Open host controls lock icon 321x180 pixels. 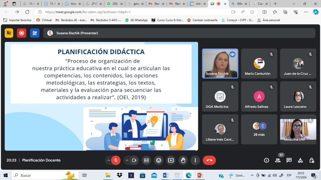click(312, 160)
